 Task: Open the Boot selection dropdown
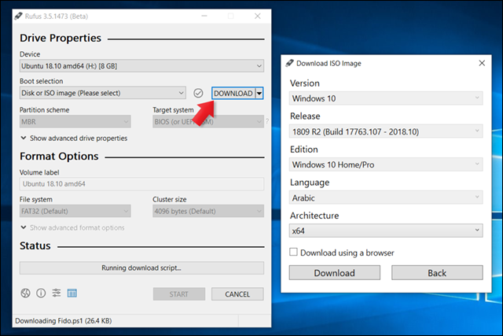tap(103, 93)
